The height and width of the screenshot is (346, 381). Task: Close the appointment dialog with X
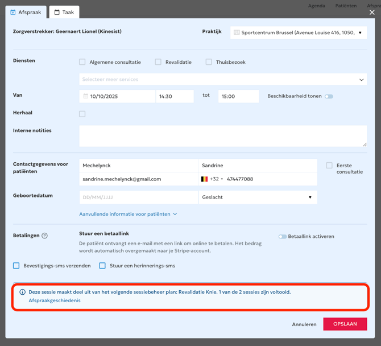[x=372, y=12]
